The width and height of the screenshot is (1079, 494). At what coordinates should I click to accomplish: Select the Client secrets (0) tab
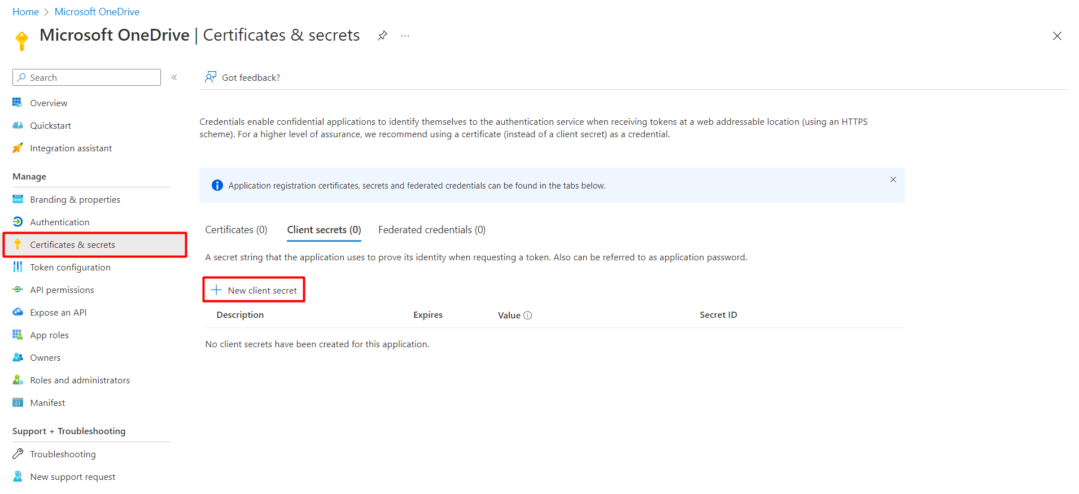[x=324, y=230]
